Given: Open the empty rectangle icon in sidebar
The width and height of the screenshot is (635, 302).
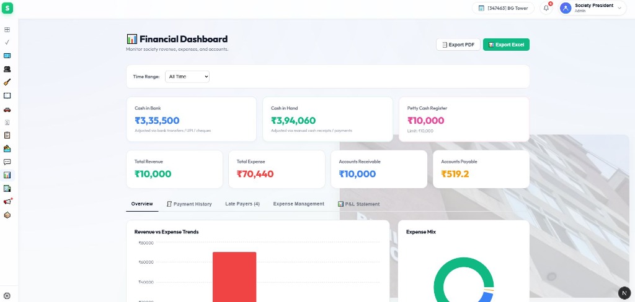Looking at the screenshot, I should 7,96.
